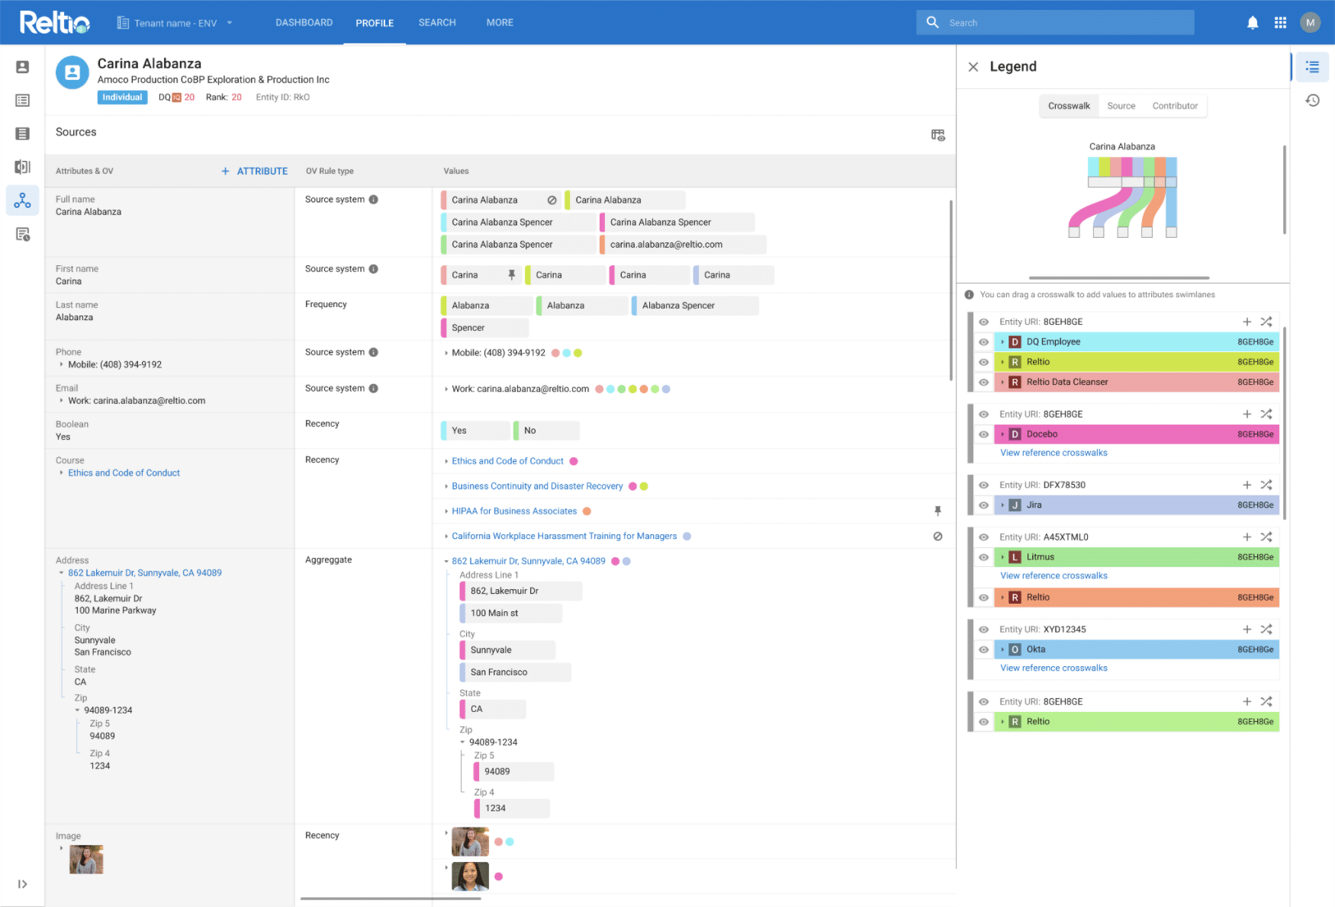
Task: Click the pink dot beside Ethics course value
Action: click(574, 461)
